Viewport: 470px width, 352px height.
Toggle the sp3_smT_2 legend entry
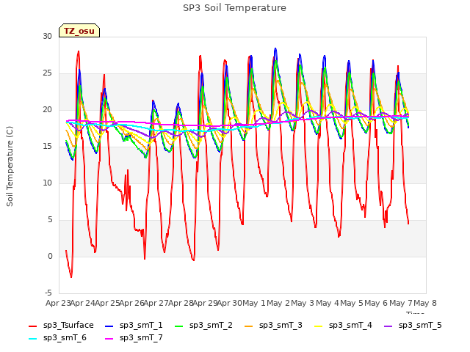203,325
